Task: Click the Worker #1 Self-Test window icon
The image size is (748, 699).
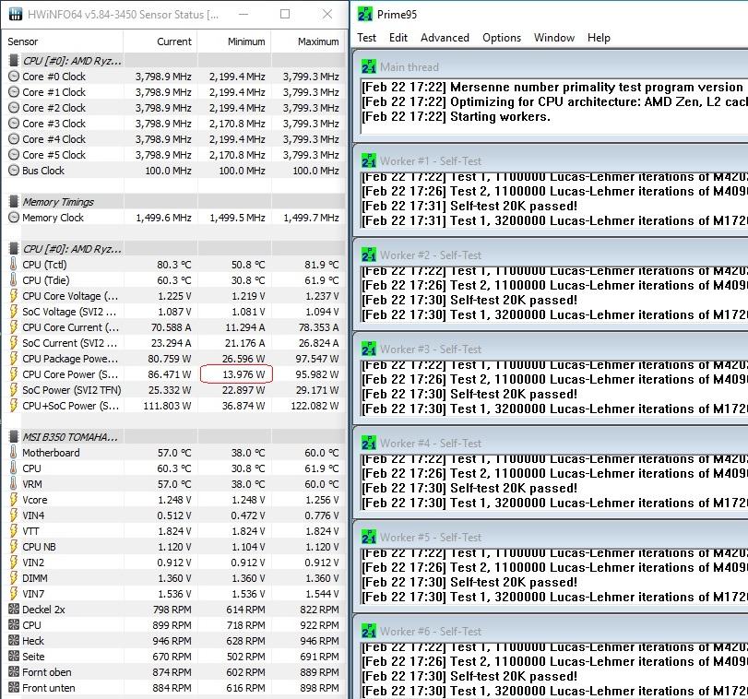Action: click(368, 160)
